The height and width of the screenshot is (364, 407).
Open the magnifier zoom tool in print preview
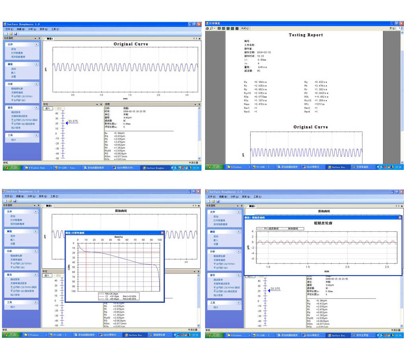point(211,29)
